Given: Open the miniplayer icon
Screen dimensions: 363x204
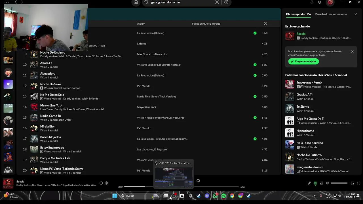Looking at the screenshot, I should 353,183.
